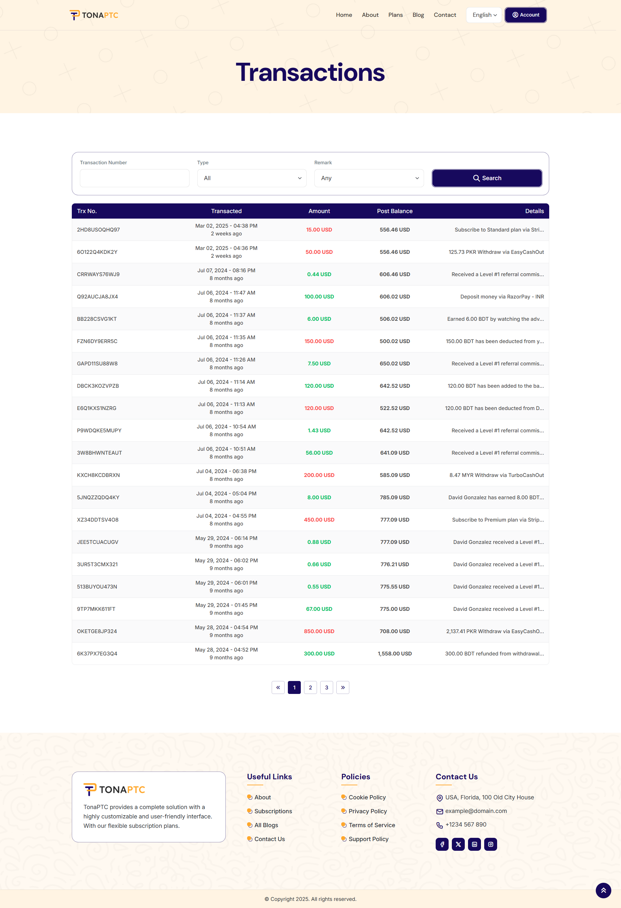Screen dimensions: 621x908
Task: Expand the Remark filter dropdown
Action: click(369, 178)
